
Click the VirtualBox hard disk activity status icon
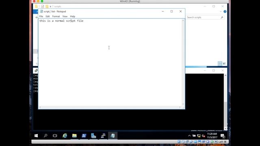click(x=179, y=142)
